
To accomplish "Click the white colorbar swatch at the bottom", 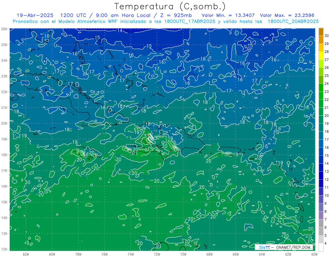I will (x=321, y=247).
